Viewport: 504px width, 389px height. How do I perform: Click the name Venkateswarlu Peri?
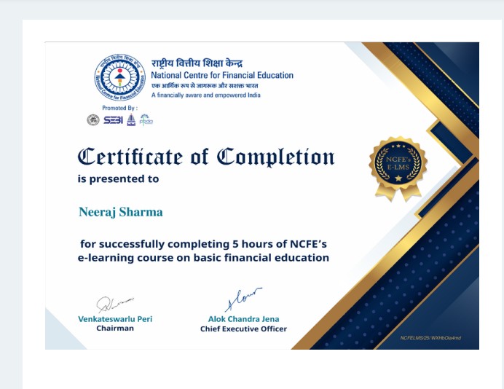click(115, 319)
